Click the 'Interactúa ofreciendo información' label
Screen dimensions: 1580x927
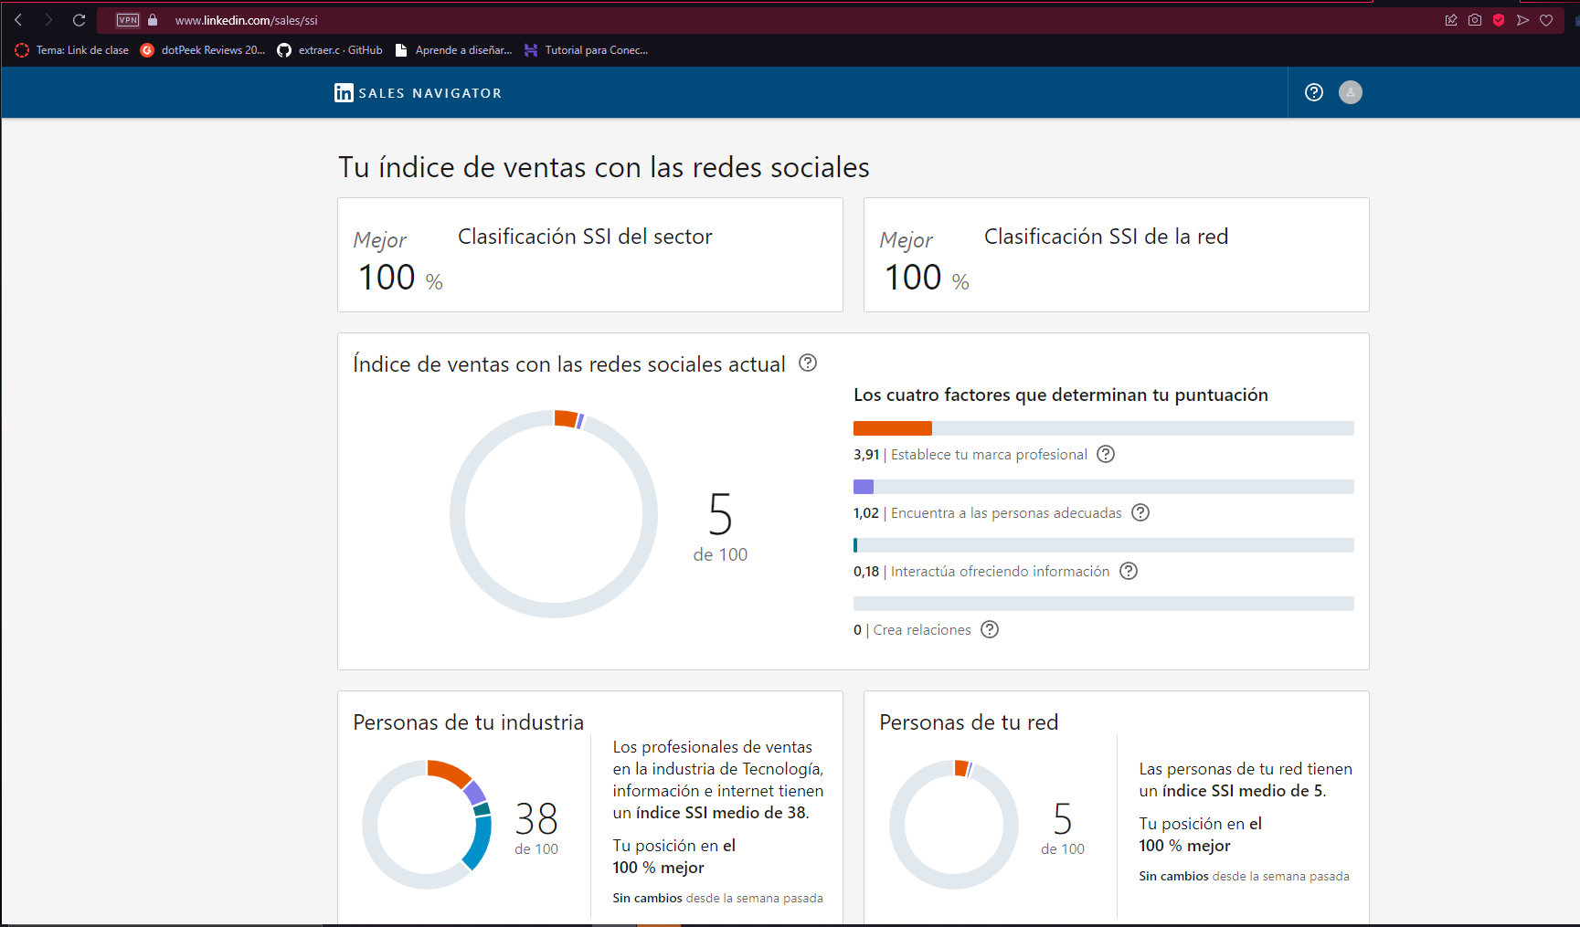coord(1000,571)
